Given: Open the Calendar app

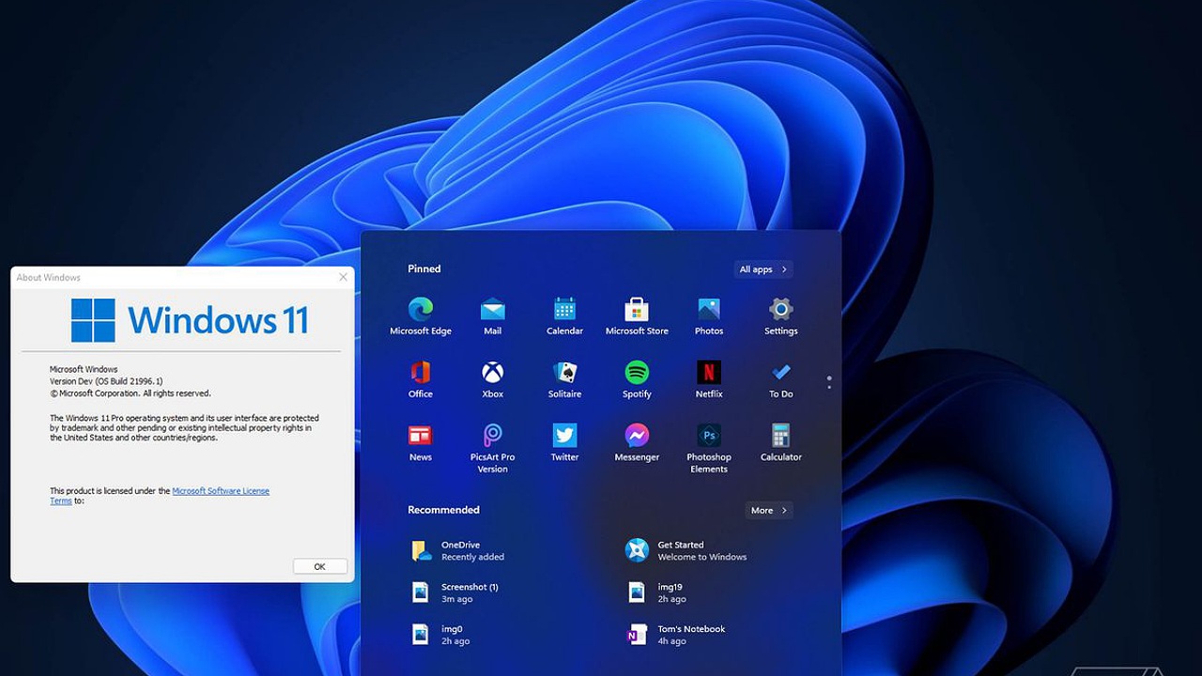Looking at the screenshot, I should 564,310.
